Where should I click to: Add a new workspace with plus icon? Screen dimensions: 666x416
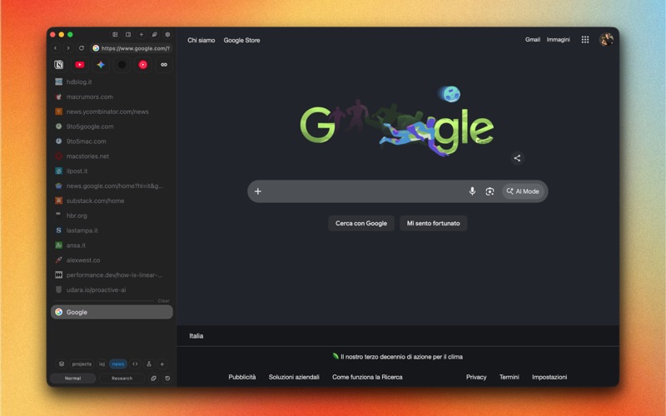tap(162, 364)
